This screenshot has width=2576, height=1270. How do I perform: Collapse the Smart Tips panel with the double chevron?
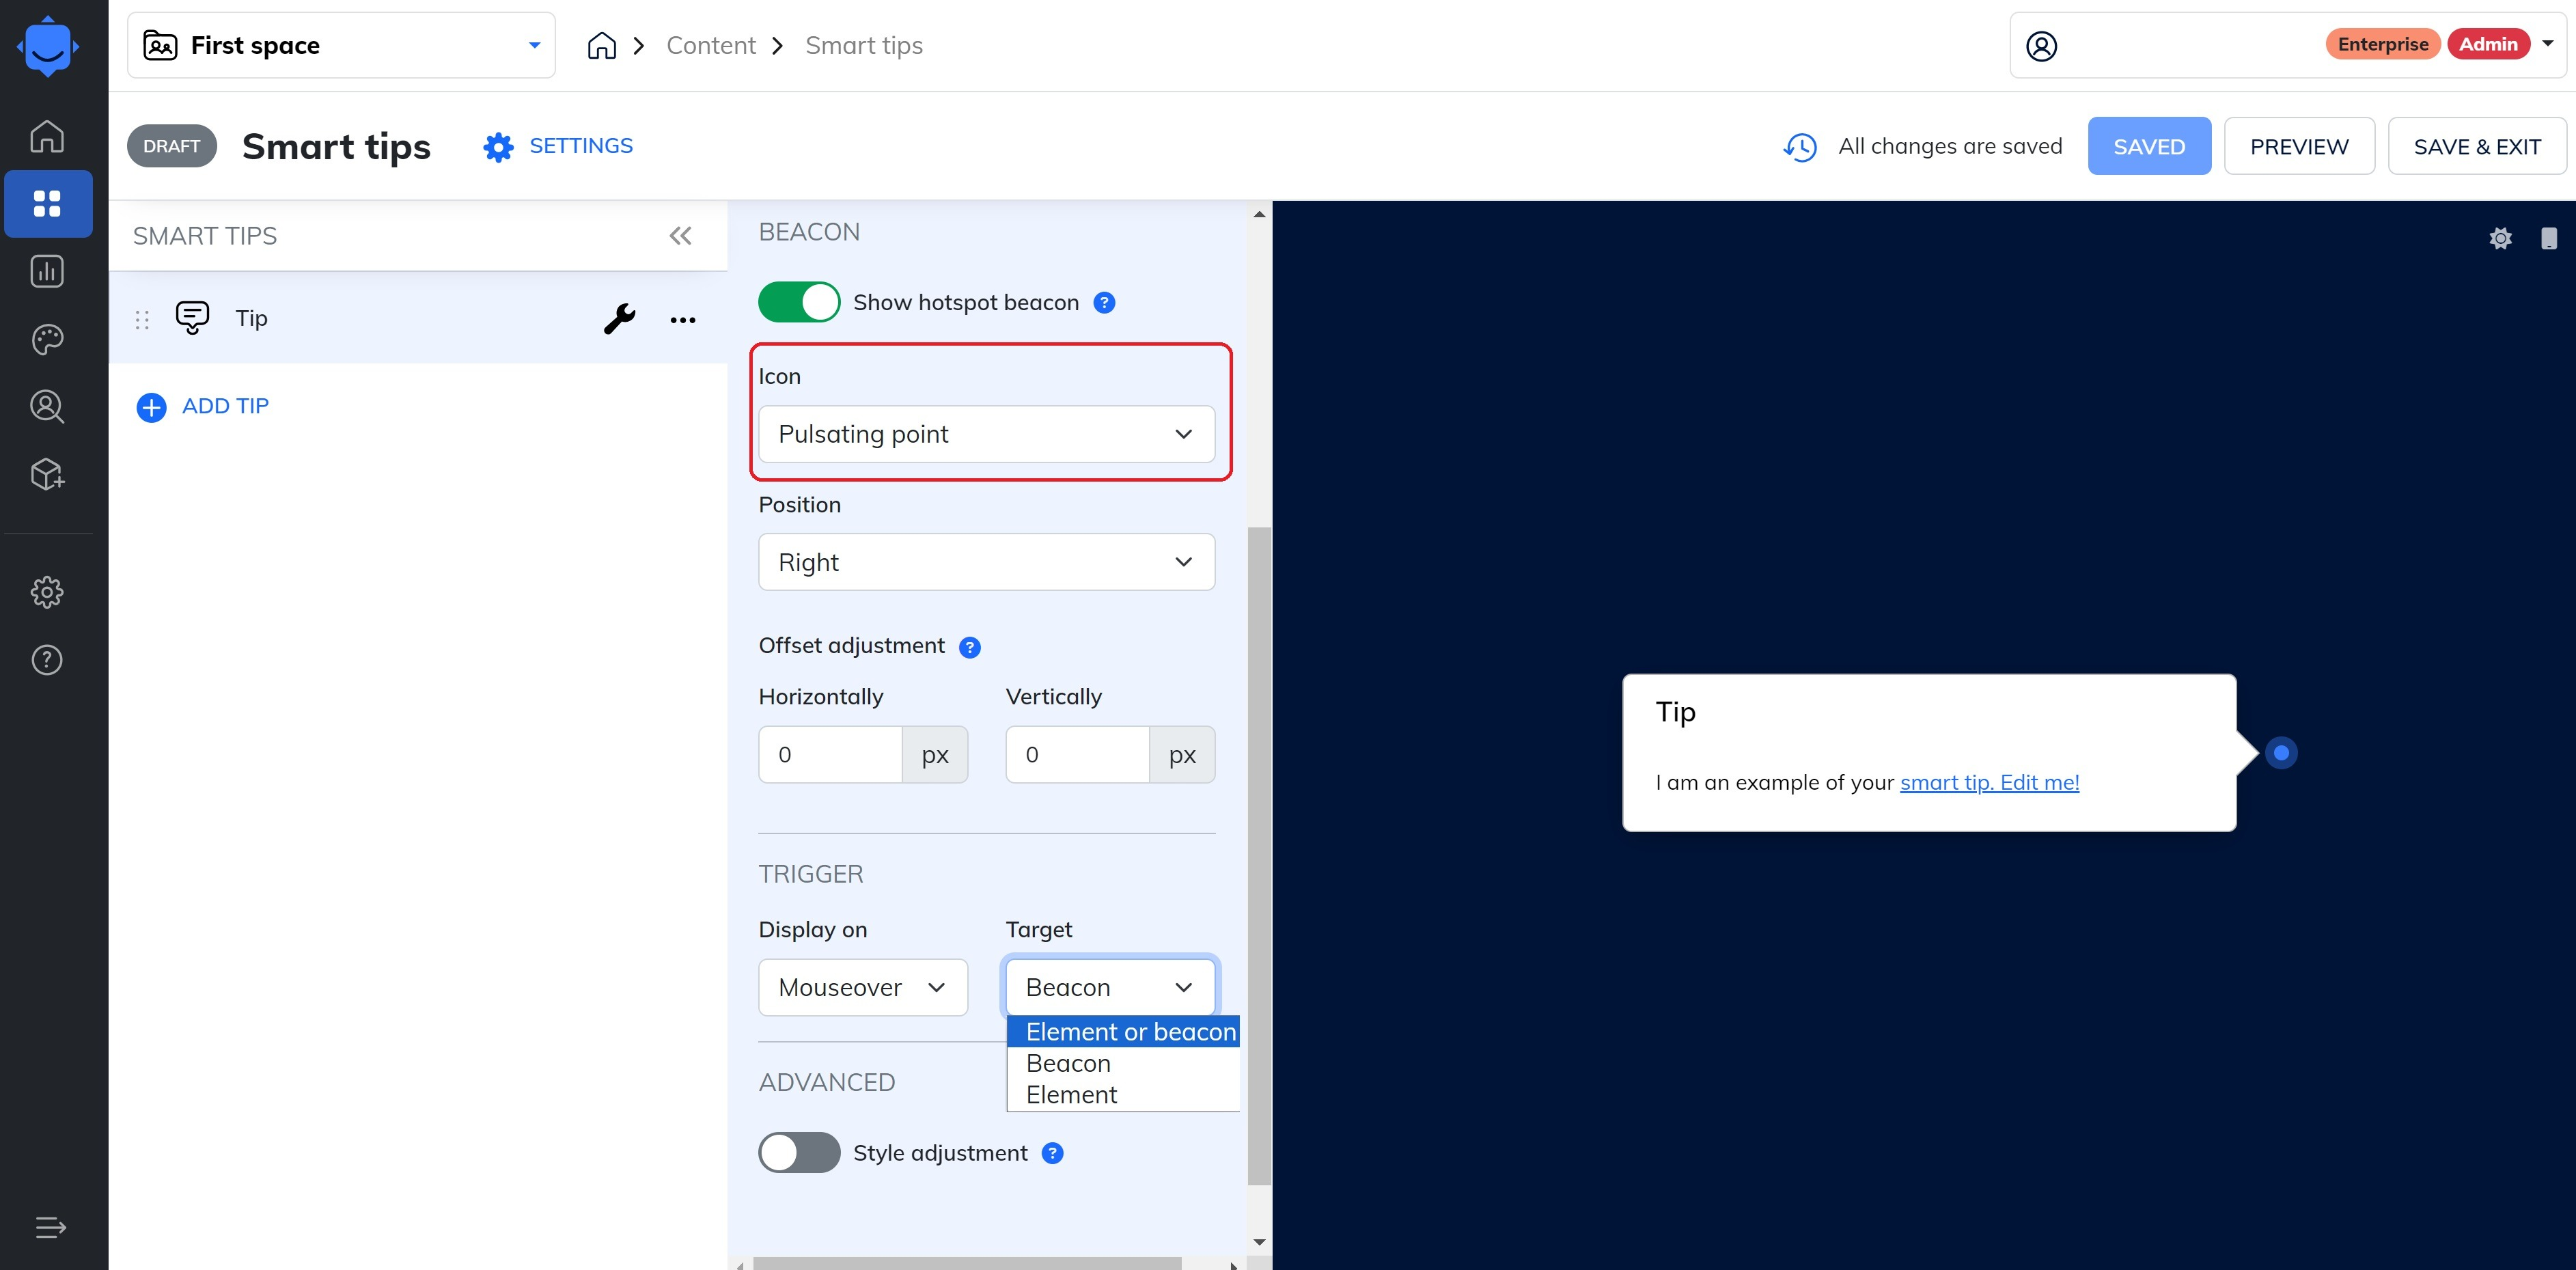coord(680,236)
